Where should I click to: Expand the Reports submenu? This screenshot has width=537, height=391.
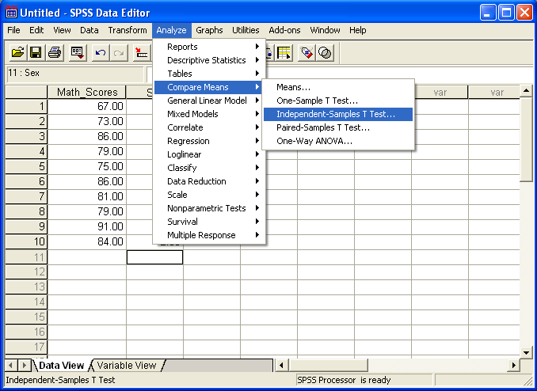click(209, 47)
